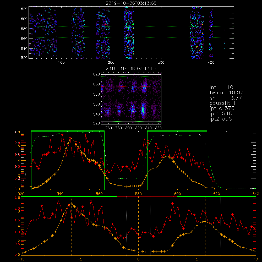Image resolution: width=262 pixels, height=262 pixels.
Task: Click x-axis label 580 of profile plot
Action: (x=138, y=194)
